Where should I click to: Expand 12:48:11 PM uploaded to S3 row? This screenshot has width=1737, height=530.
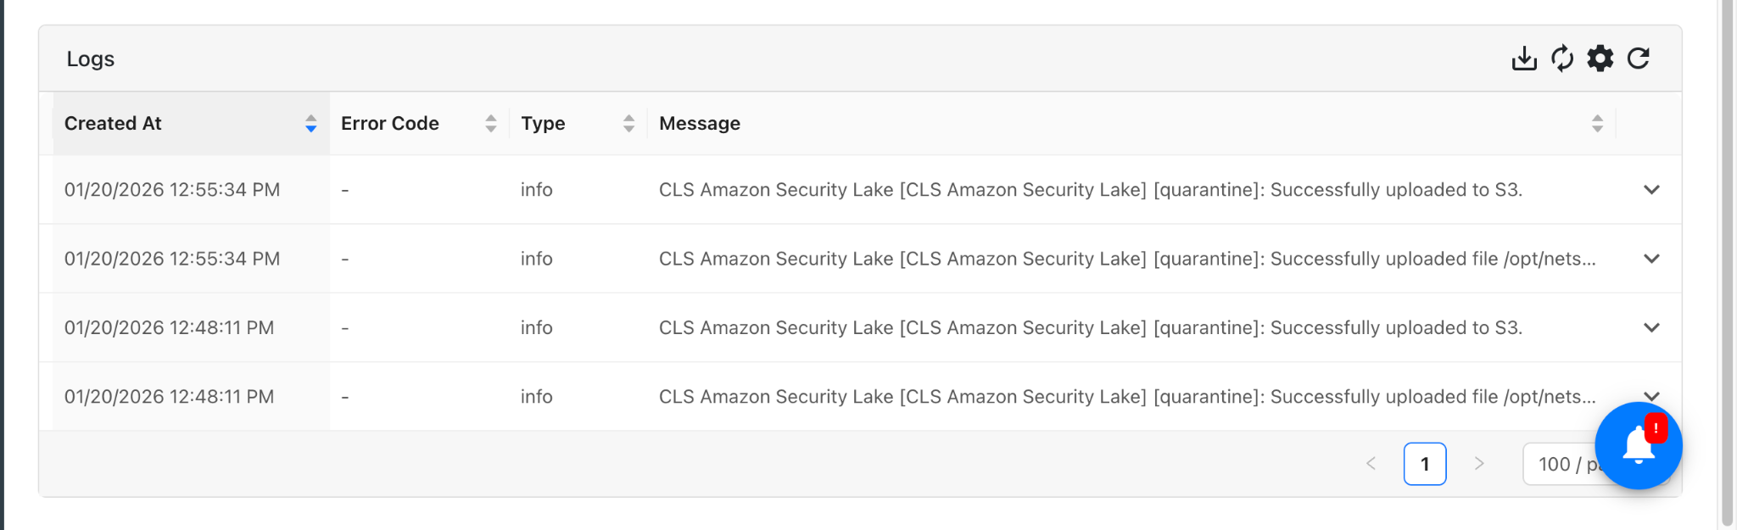[x=1651, y=327]
